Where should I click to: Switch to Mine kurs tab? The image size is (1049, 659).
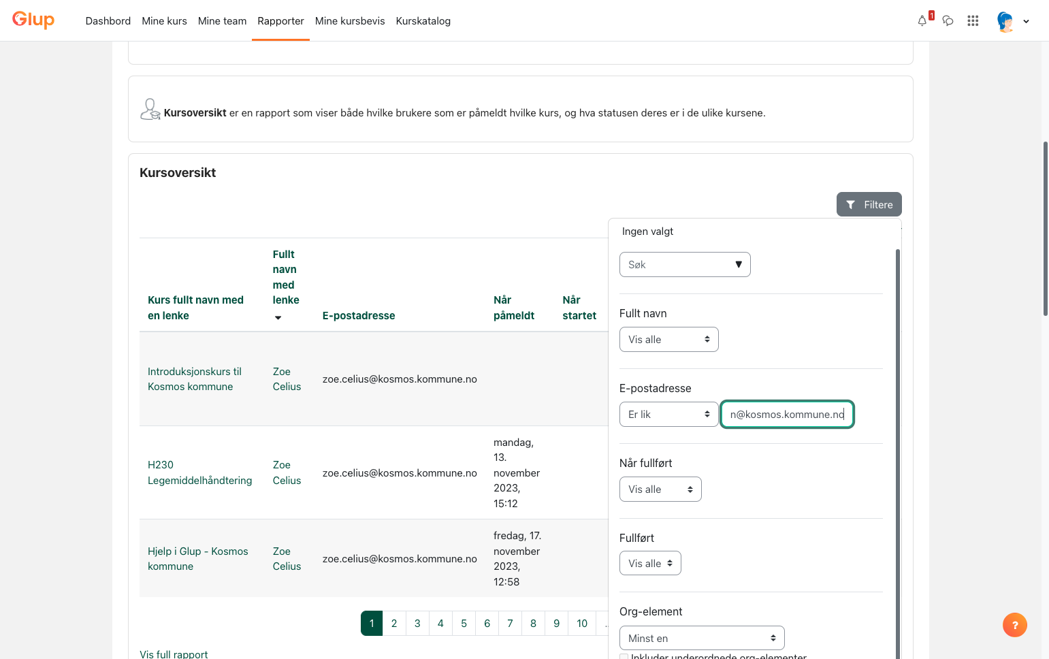[164, 21]
